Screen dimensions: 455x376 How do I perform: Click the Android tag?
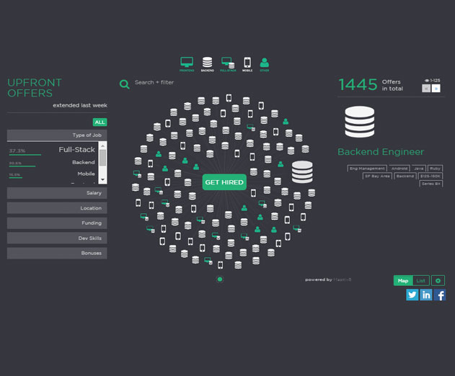pyautogui.click(x=399, y=169)
